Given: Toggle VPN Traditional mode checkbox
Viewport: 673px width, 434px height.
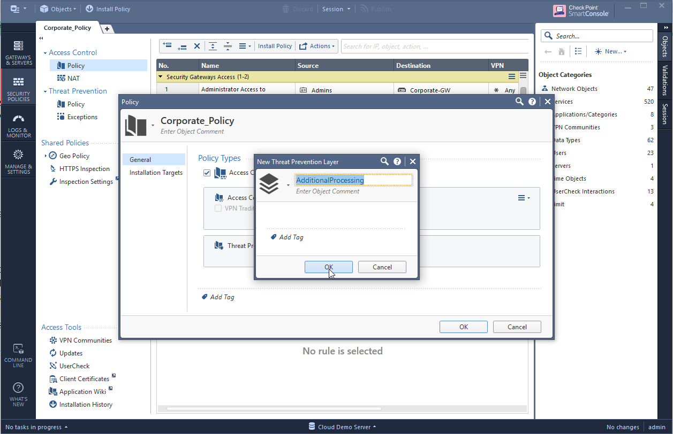Looking at the screenshot, I should click(218, 208).
